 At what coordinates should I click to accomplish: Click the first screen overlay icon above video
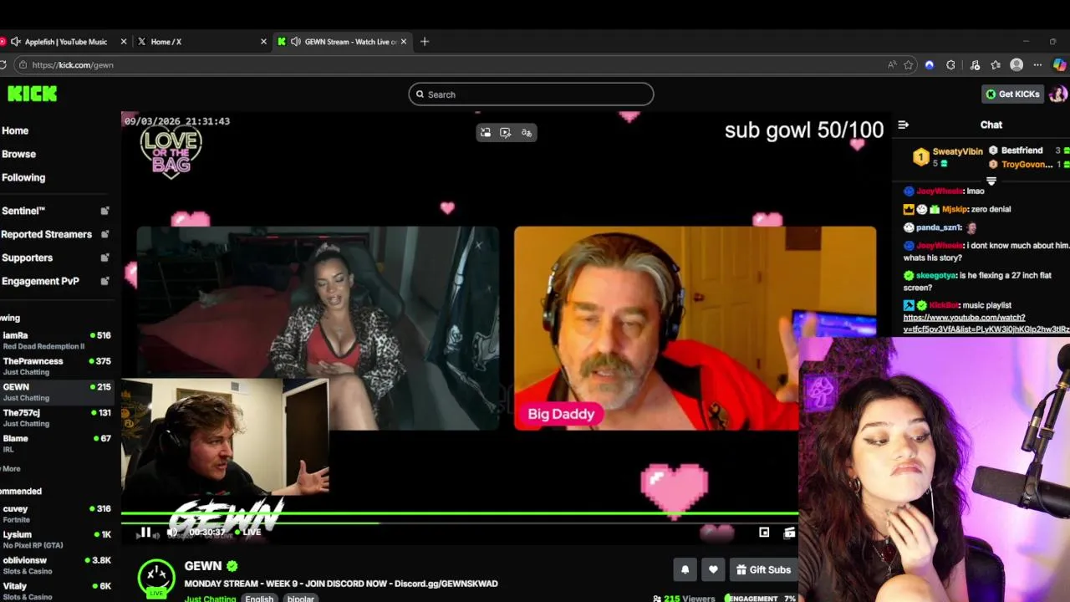click(486, 132)
